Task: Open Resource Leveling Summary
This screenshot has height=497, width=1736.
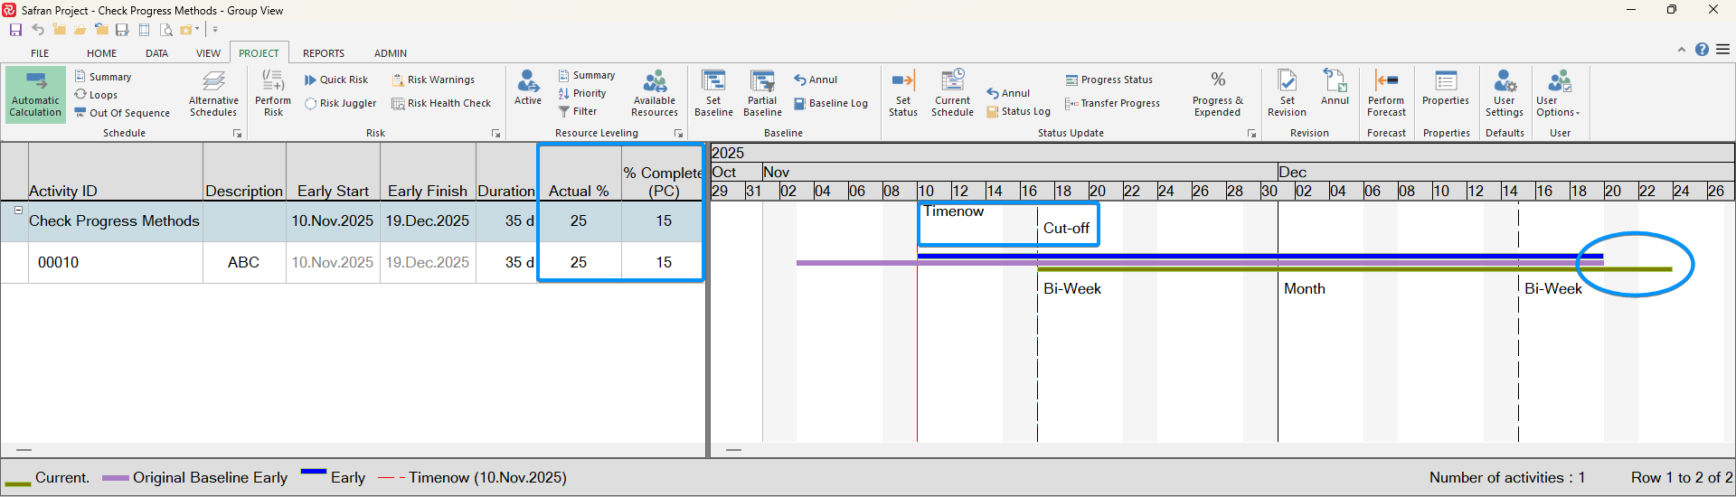Action: tap(586, 75)
